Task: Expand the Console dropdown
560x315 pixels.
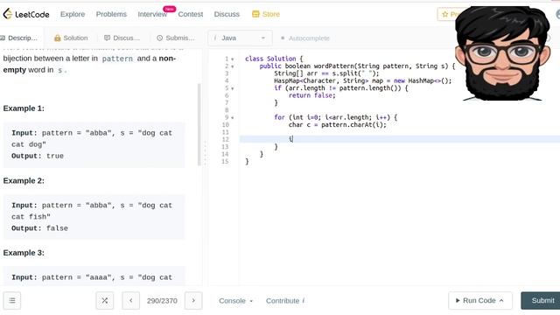Action: tap(235, 301)
